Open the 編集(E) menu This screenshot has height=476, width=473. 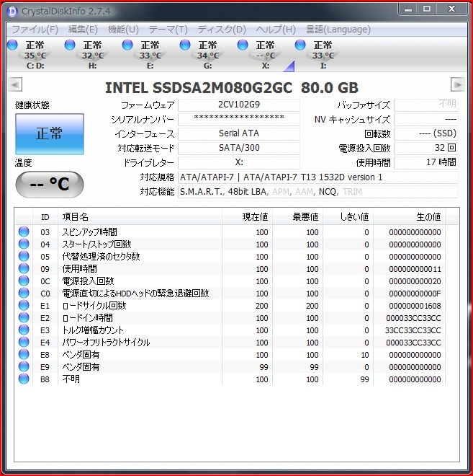pos(83,30)
